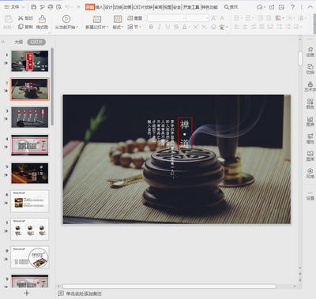Toggle Italic formatting

160,27
